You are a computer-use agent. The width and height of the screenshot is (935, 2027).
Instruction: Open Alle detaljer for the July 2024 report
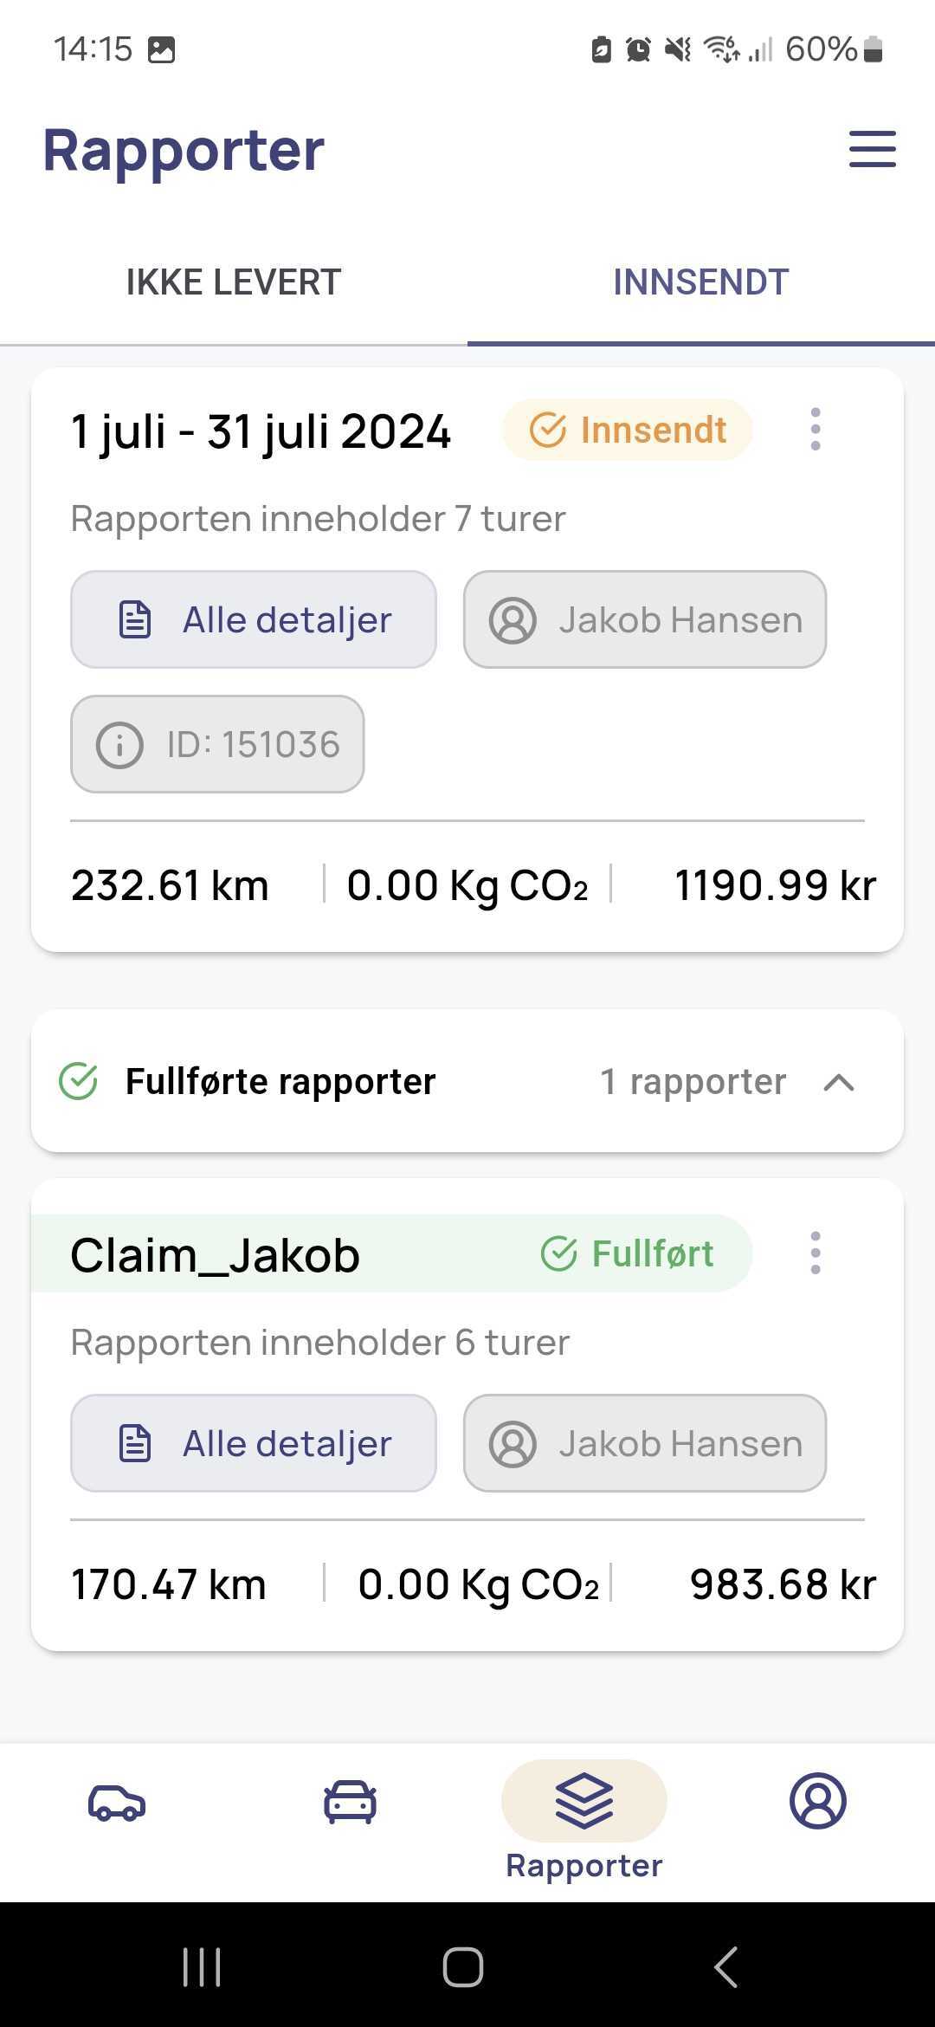[x=254, y=619]
